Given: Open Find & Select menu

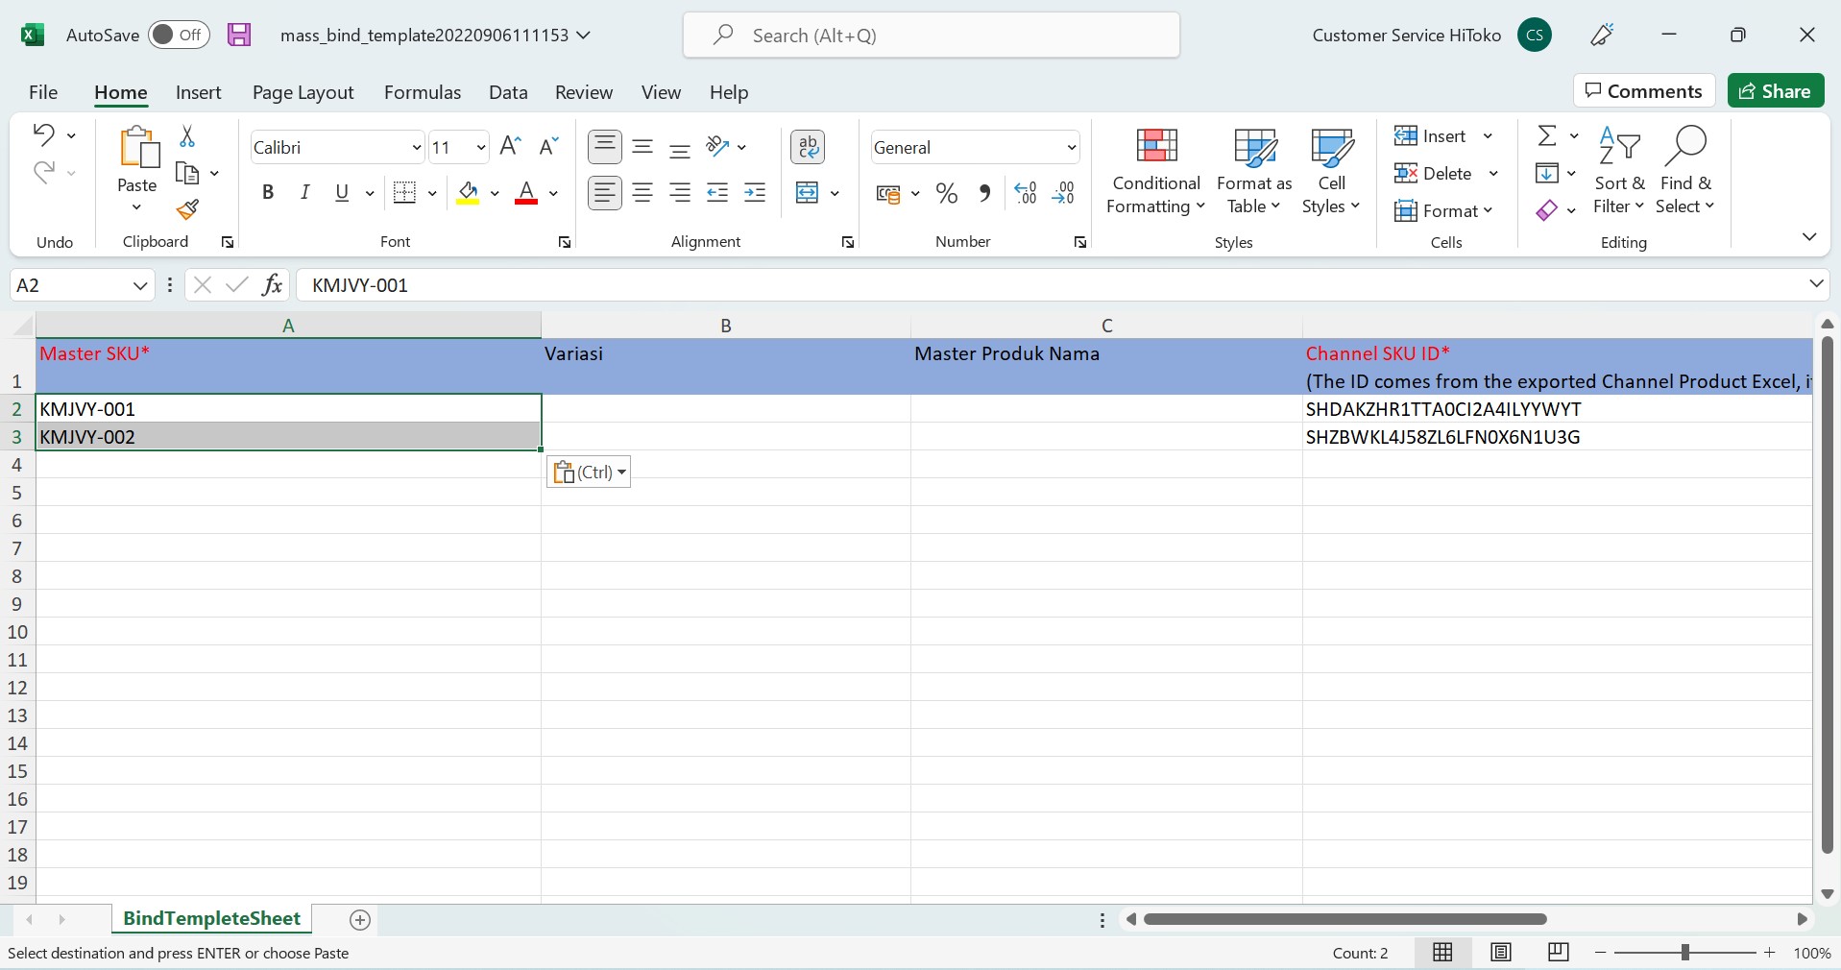Looking at the screenshot, I should point(1685,172).
